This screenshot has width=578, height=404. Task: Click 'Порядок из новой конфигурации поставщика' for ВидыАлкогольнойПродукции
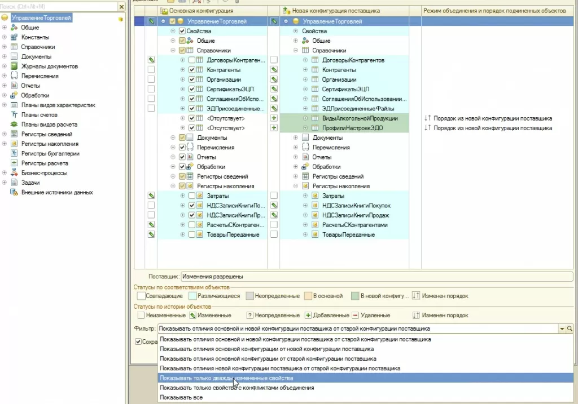click(492, 118)
